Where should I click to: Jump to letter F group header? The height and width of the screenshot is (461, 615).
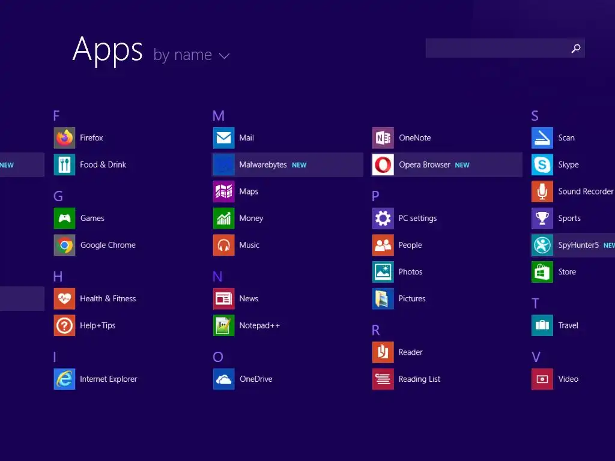[x=56, y=116]
